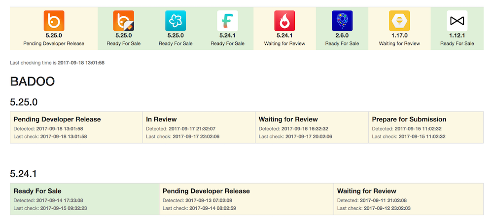Click the BADOO heading
Image resolution: width=493 pixels, height=224 pixels.
pos(32,81)
